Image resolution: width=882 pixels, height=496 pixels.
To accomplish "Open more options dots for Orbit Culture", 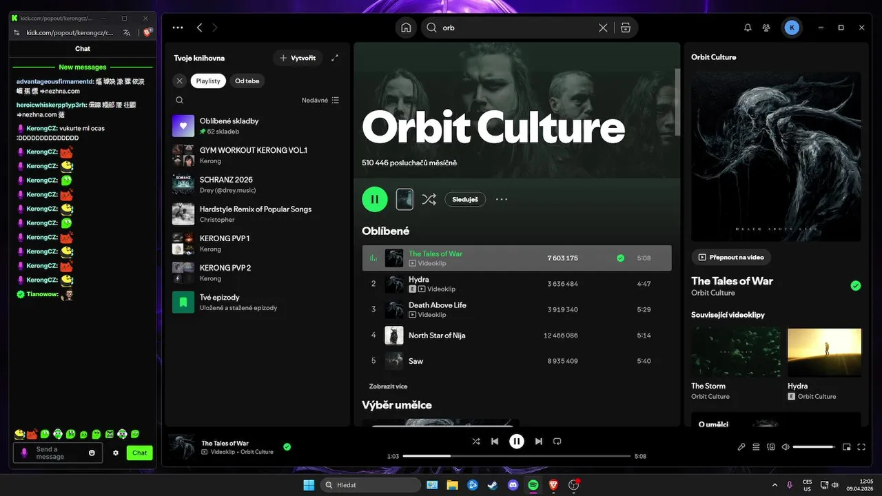I will 502,199.
